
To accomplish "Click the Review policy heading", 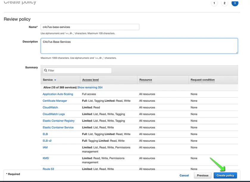I will [17, 19].
